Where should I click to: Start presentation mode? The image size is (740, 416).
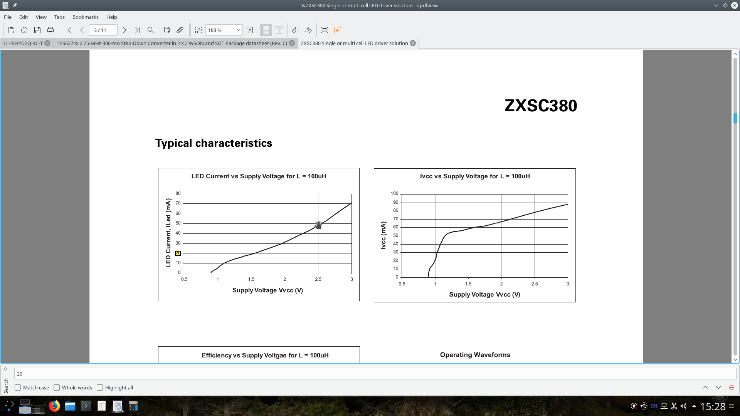[338, 30]
